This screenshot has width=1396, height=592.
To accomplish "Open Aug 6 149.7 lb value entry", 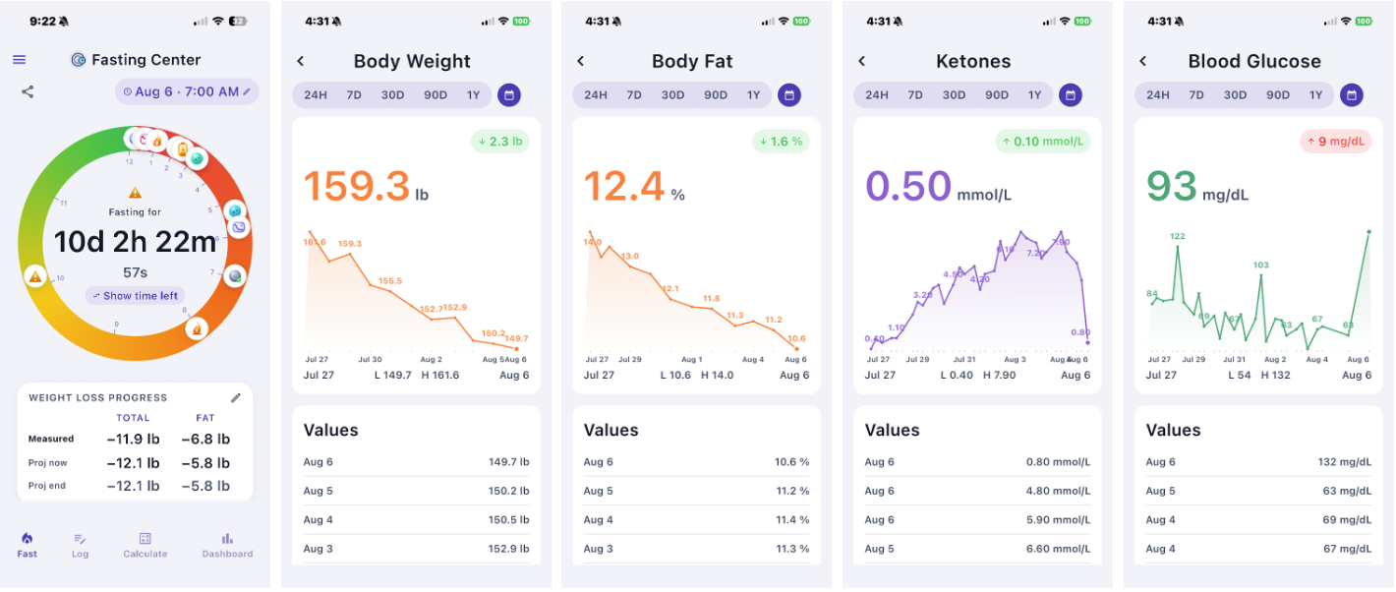I will pos(417,462).
